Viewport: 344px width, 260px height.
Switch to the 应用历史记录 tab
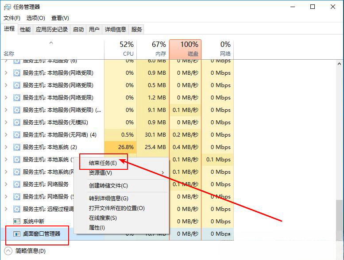51,29
